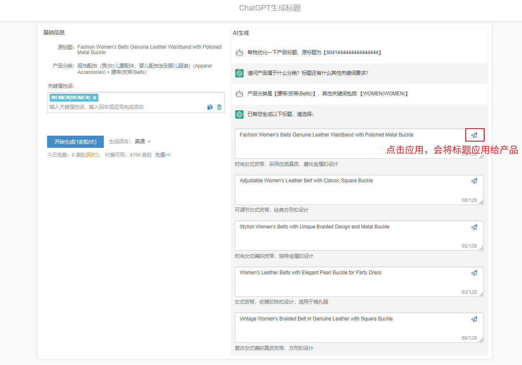522x365 pixels.
Task: Select the 基础信息 panel header
Action: click(x=50, y=32)
